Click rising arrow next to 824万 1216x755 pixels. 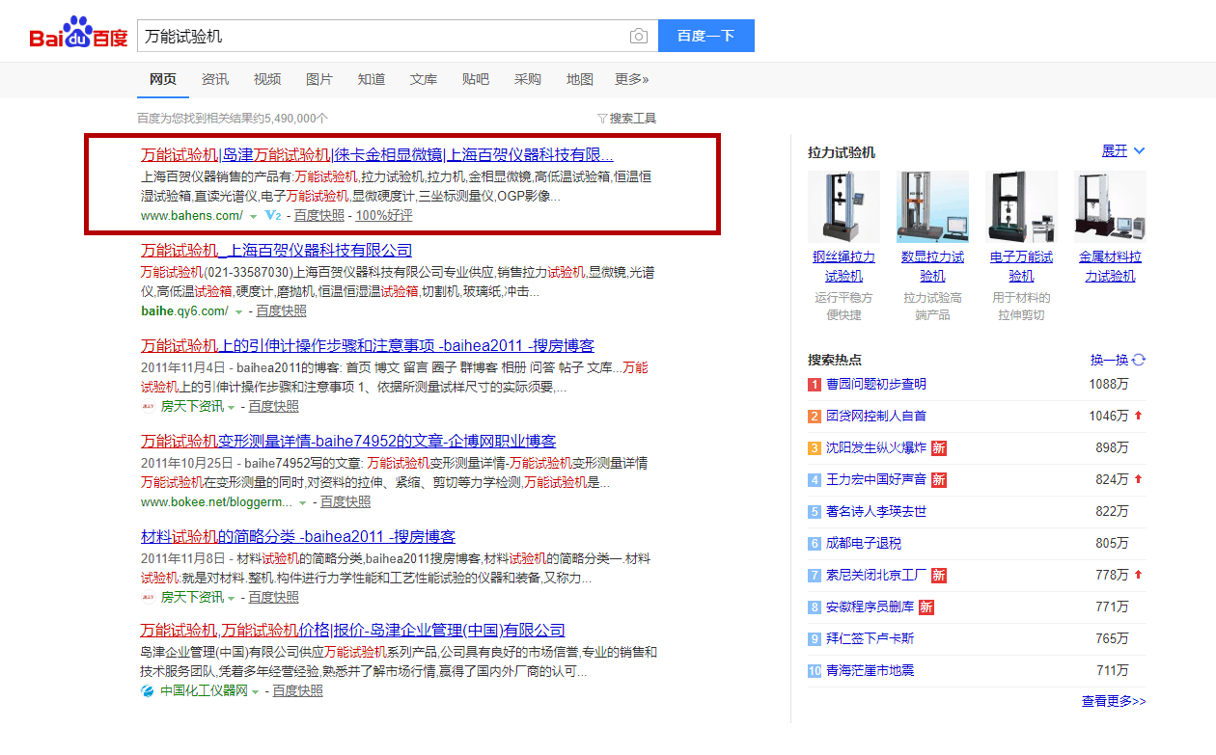click(x=1139, y=479)
